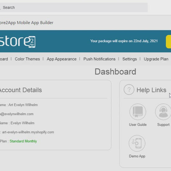Click the Support headset agent icon
The width and height of the screenshot is (171, 171).
pos(163,112)
